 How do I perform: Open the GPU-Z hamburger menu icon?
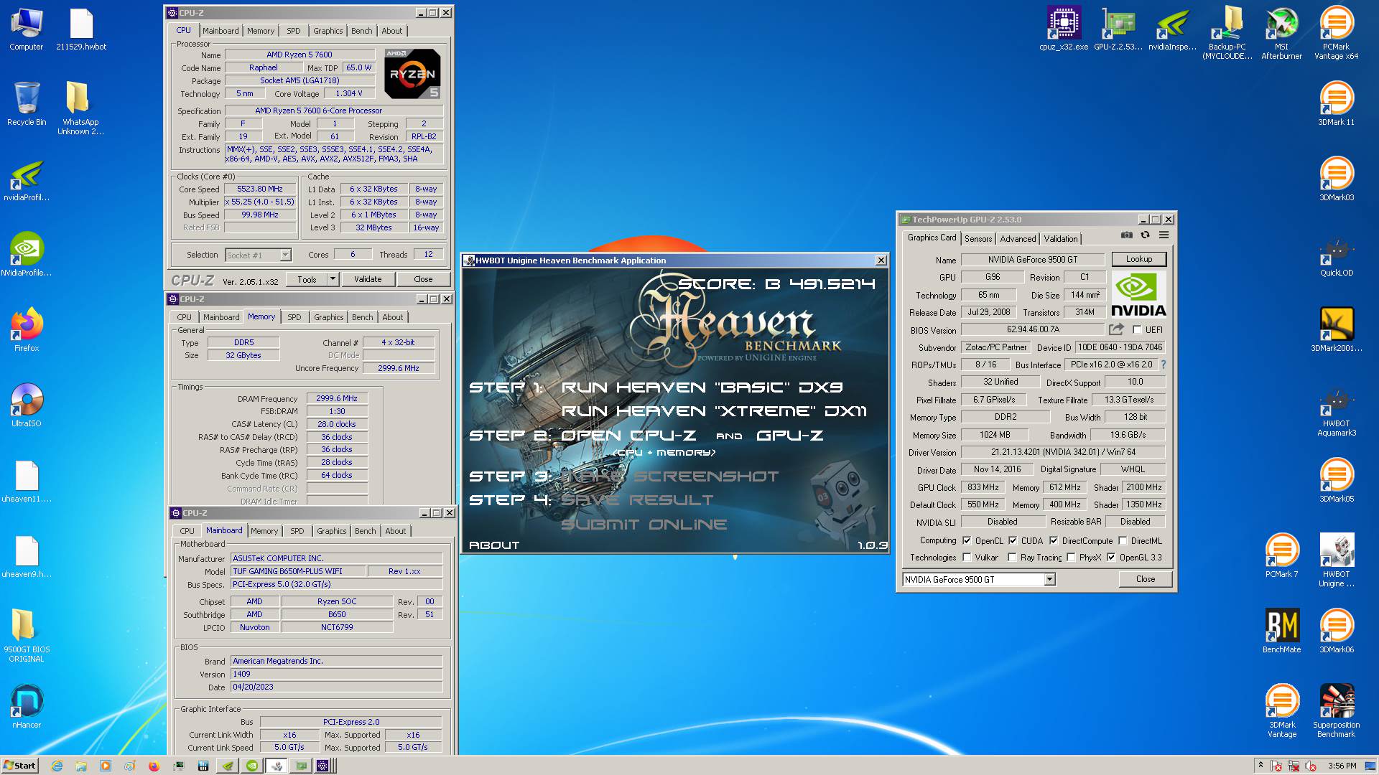pos(1164,235)
